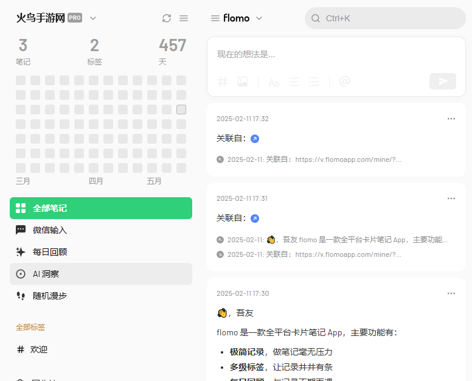Click the 2025-02-11 17:32 timestamp

pyautogui.click(x=243, y=119)
